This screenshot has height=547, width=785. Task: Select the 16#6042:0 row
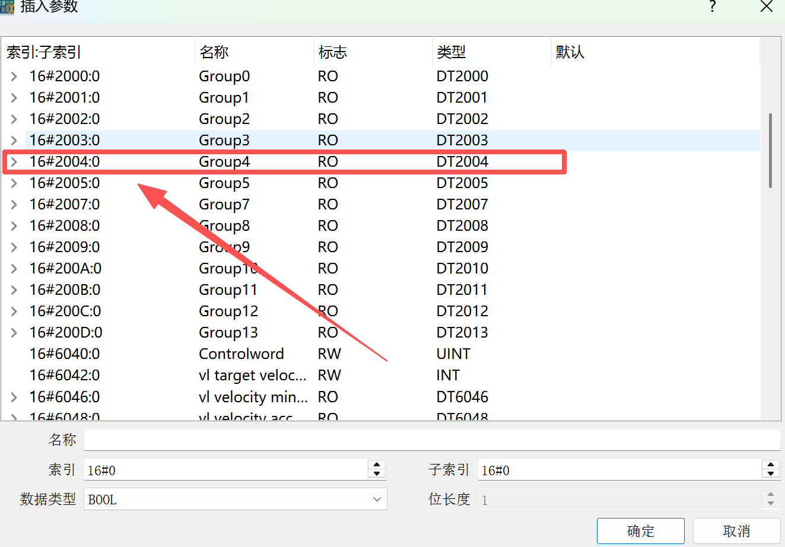pyautogui.click(x=381, y=376)
